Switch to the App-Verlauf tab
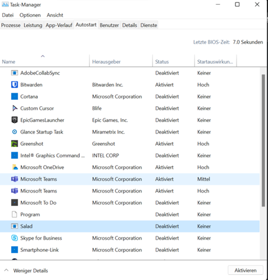The width and height of the screenshot is (268, 280). pyautogui.click(x=59, y=25)
